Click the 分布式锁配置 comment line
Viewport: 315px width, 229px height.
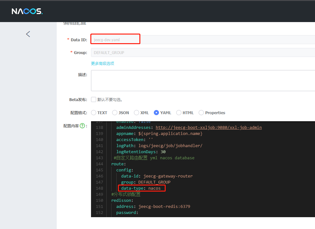click(126, 194)
